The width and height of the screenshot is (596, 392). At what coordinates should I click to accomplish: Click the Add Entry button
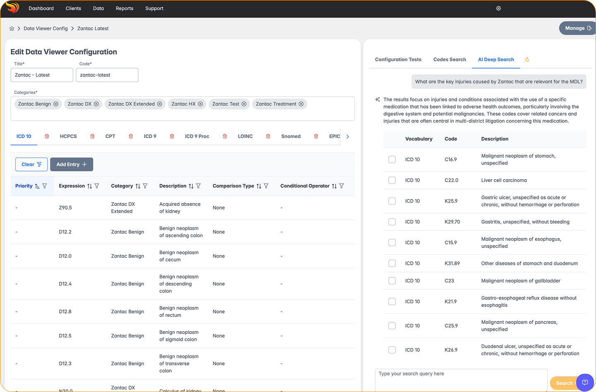tap(72, 164)
